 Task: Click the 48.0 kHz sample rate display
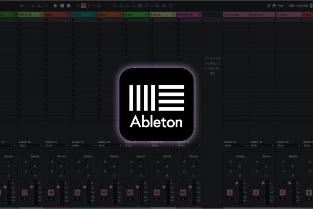pyautogui.click(x=303, y=6)
